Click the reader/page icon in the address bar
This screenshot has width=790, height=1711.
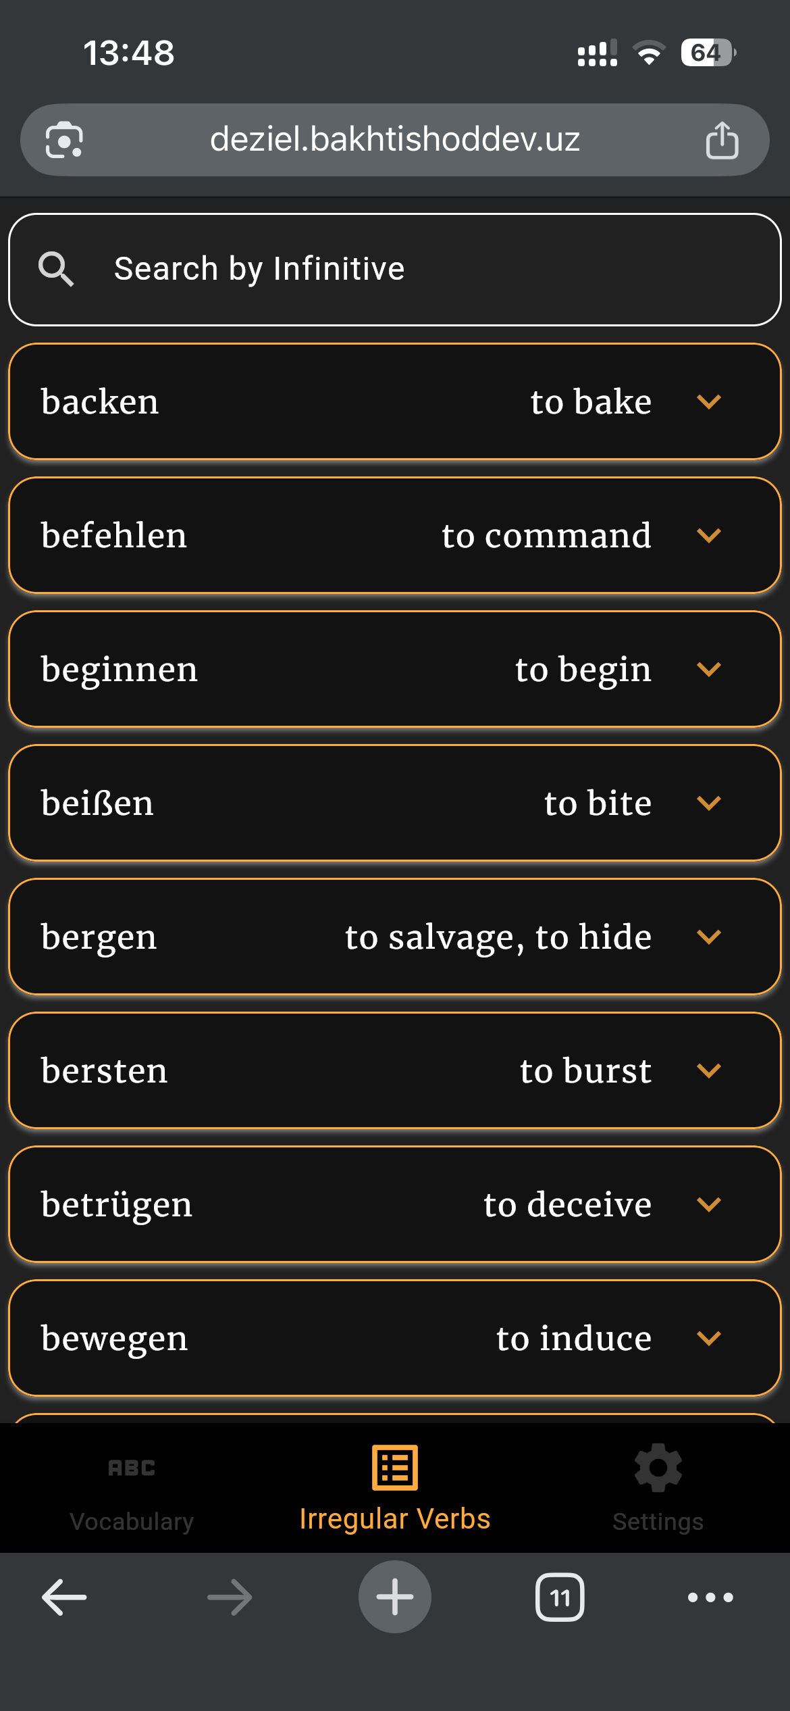tap(65, 139)
